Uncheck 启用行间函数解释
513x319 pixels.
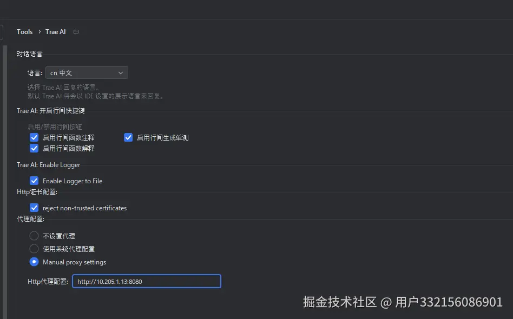click(34, 148)
